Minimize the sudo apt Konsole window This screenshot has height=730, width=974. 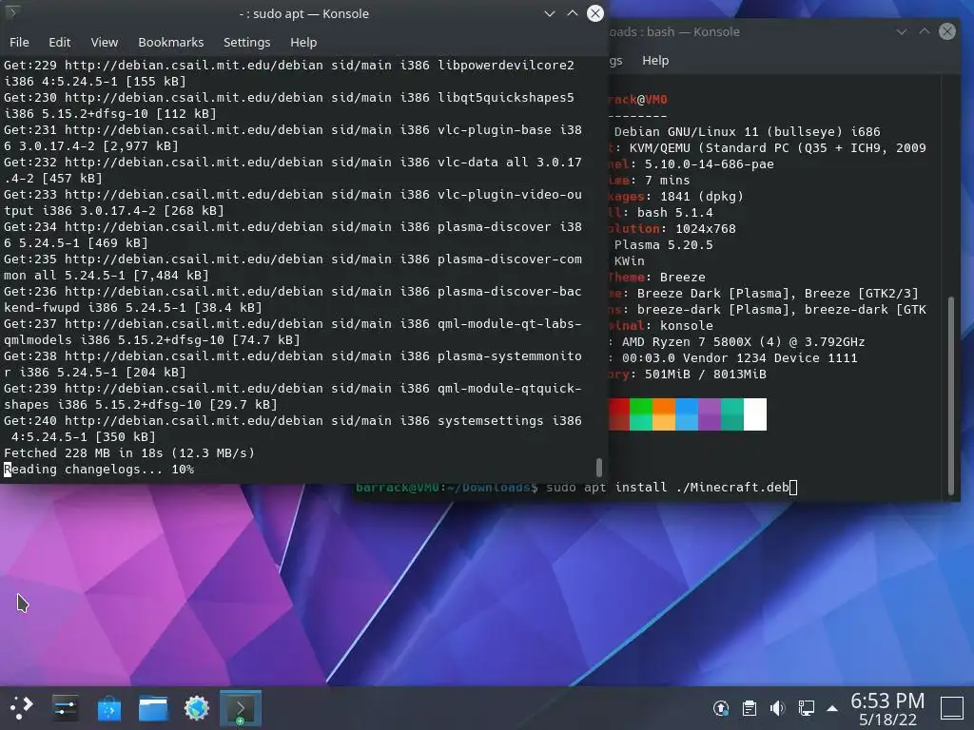(549, 13)
